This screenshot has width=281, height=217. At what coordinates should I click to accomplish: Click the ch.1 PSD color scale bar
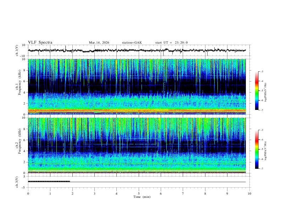[257, 91]
